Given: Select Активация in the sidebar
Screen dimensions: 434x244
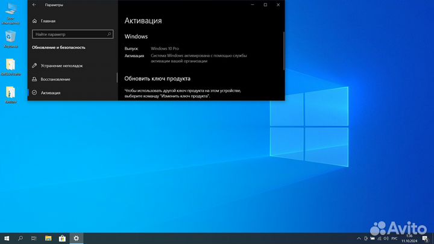Looking at the screenshot, I should point(46,93).
